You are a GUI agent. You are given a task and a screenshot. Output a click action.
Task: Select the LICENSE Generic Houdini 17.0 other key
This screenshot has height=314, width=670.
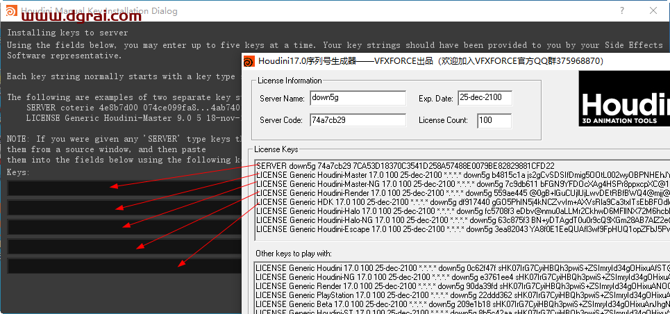tap(463, 268)
